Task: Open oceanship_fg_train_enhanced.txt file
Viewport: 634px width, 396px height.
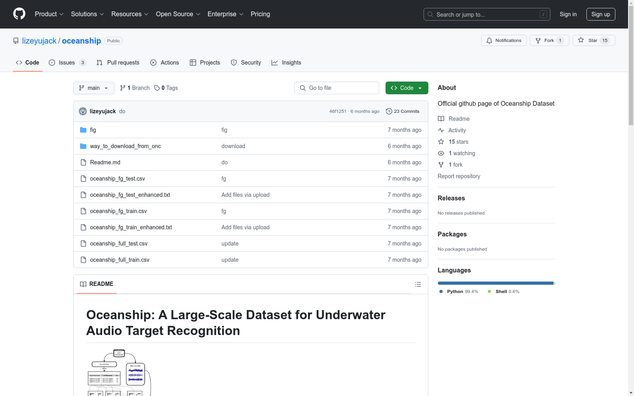Action: point(131,227)
